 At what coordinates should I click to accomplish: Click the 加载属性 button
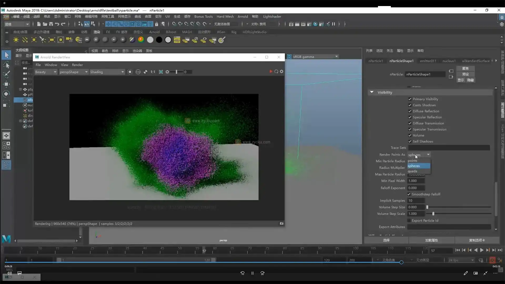(431, 240)
